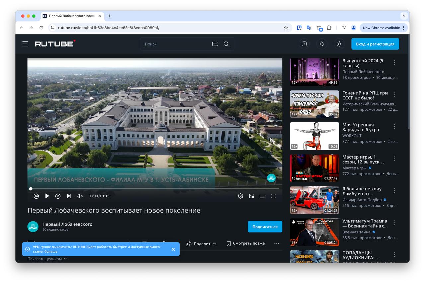Open the Первый Лобачевского channel name link
The height and width of the screenshot is (283, 425).
[67, 224]
